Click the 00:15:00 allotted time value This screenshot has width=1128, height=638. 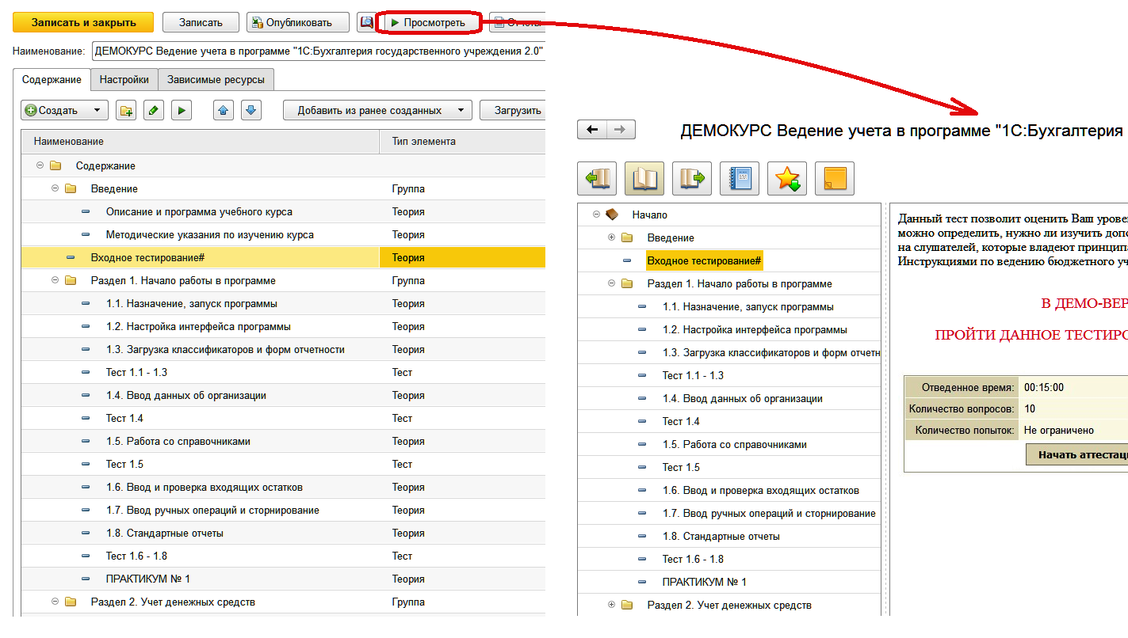tap(1043, 387)
